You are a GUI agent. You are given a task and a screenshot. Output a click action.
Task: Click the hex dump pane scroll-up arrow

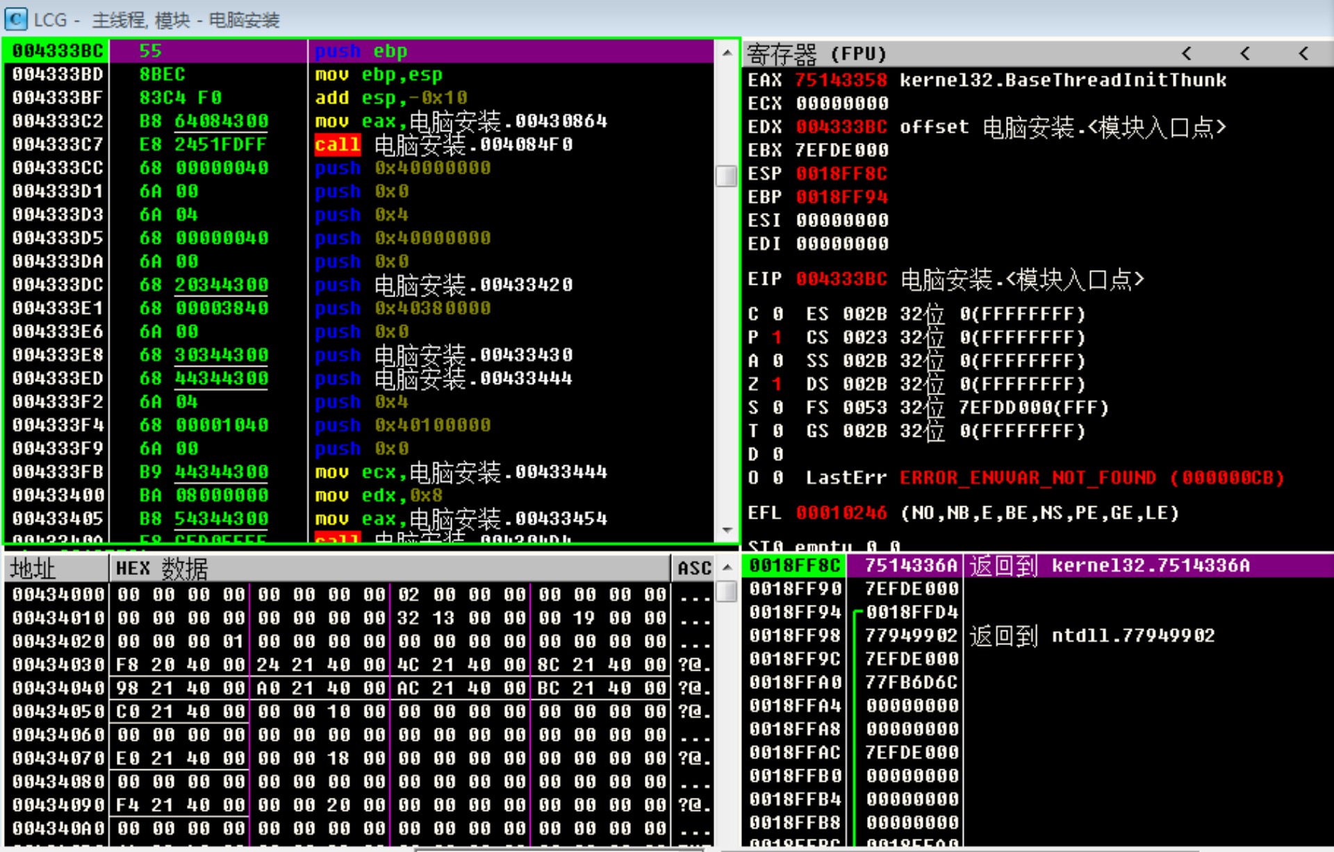click(x=727, y=567)
